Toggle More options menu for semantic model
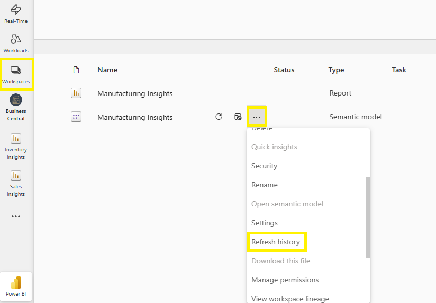The width and height of the screenshot is (436, 303). (x=257, y=117)
